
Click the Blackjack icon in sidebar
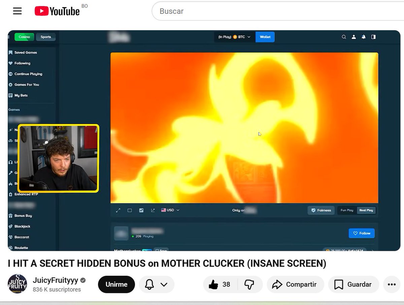click(x=11, y=227)
